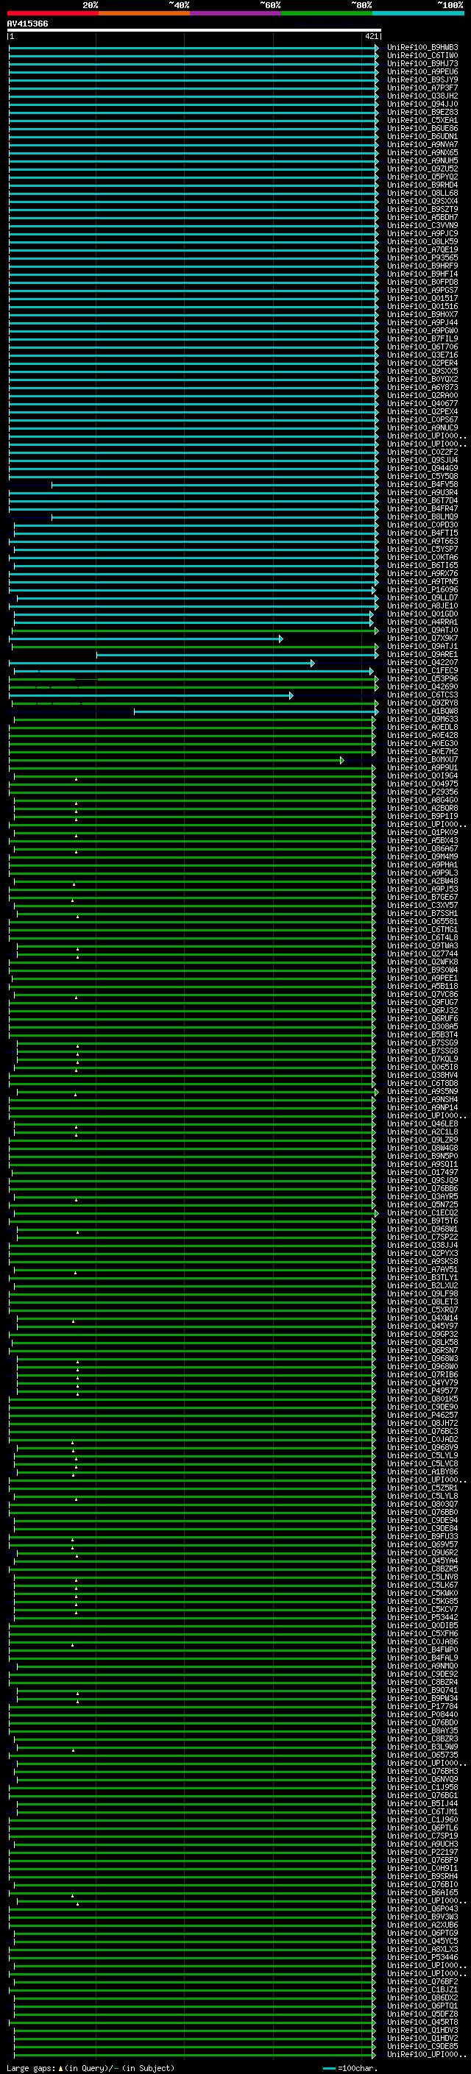Select label UniRef100_P08440

tap(422, 1714)
